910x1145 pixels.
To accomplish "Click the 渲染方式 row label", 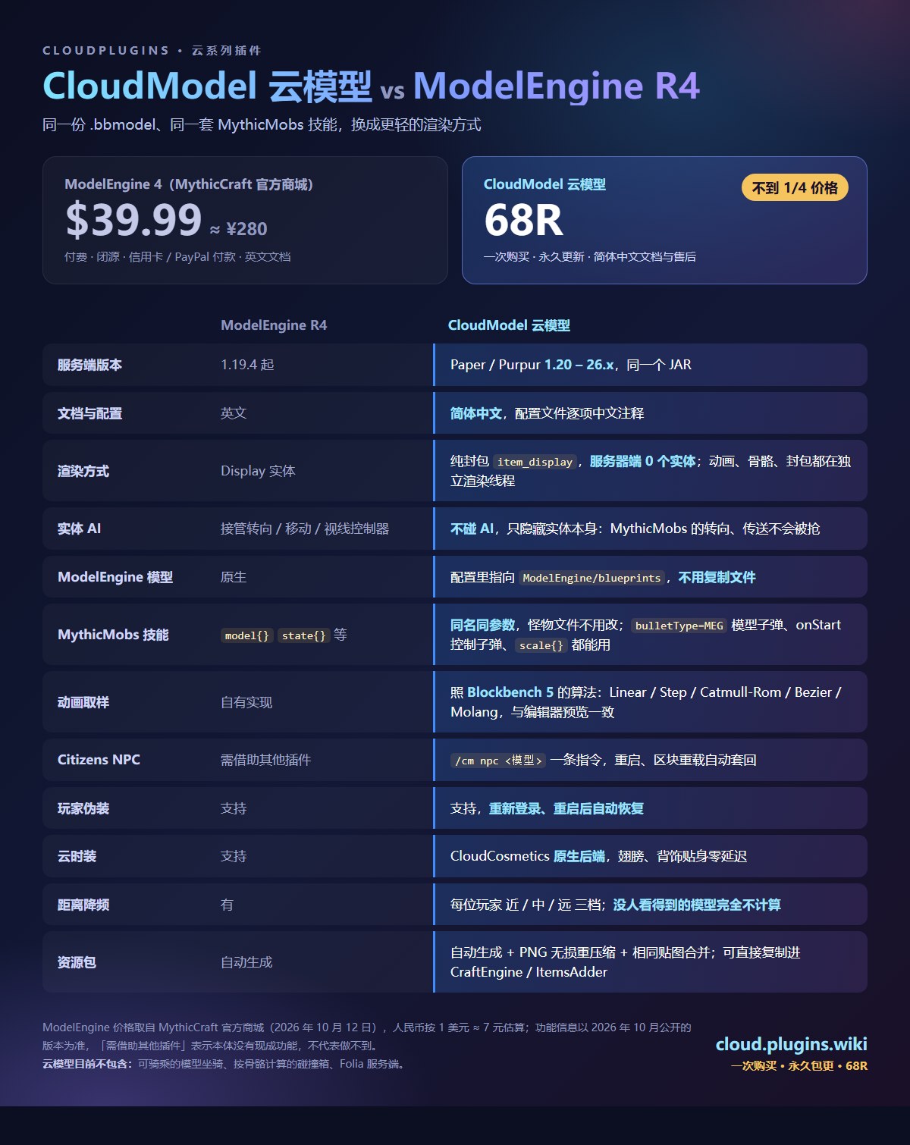I will point(83,471).
